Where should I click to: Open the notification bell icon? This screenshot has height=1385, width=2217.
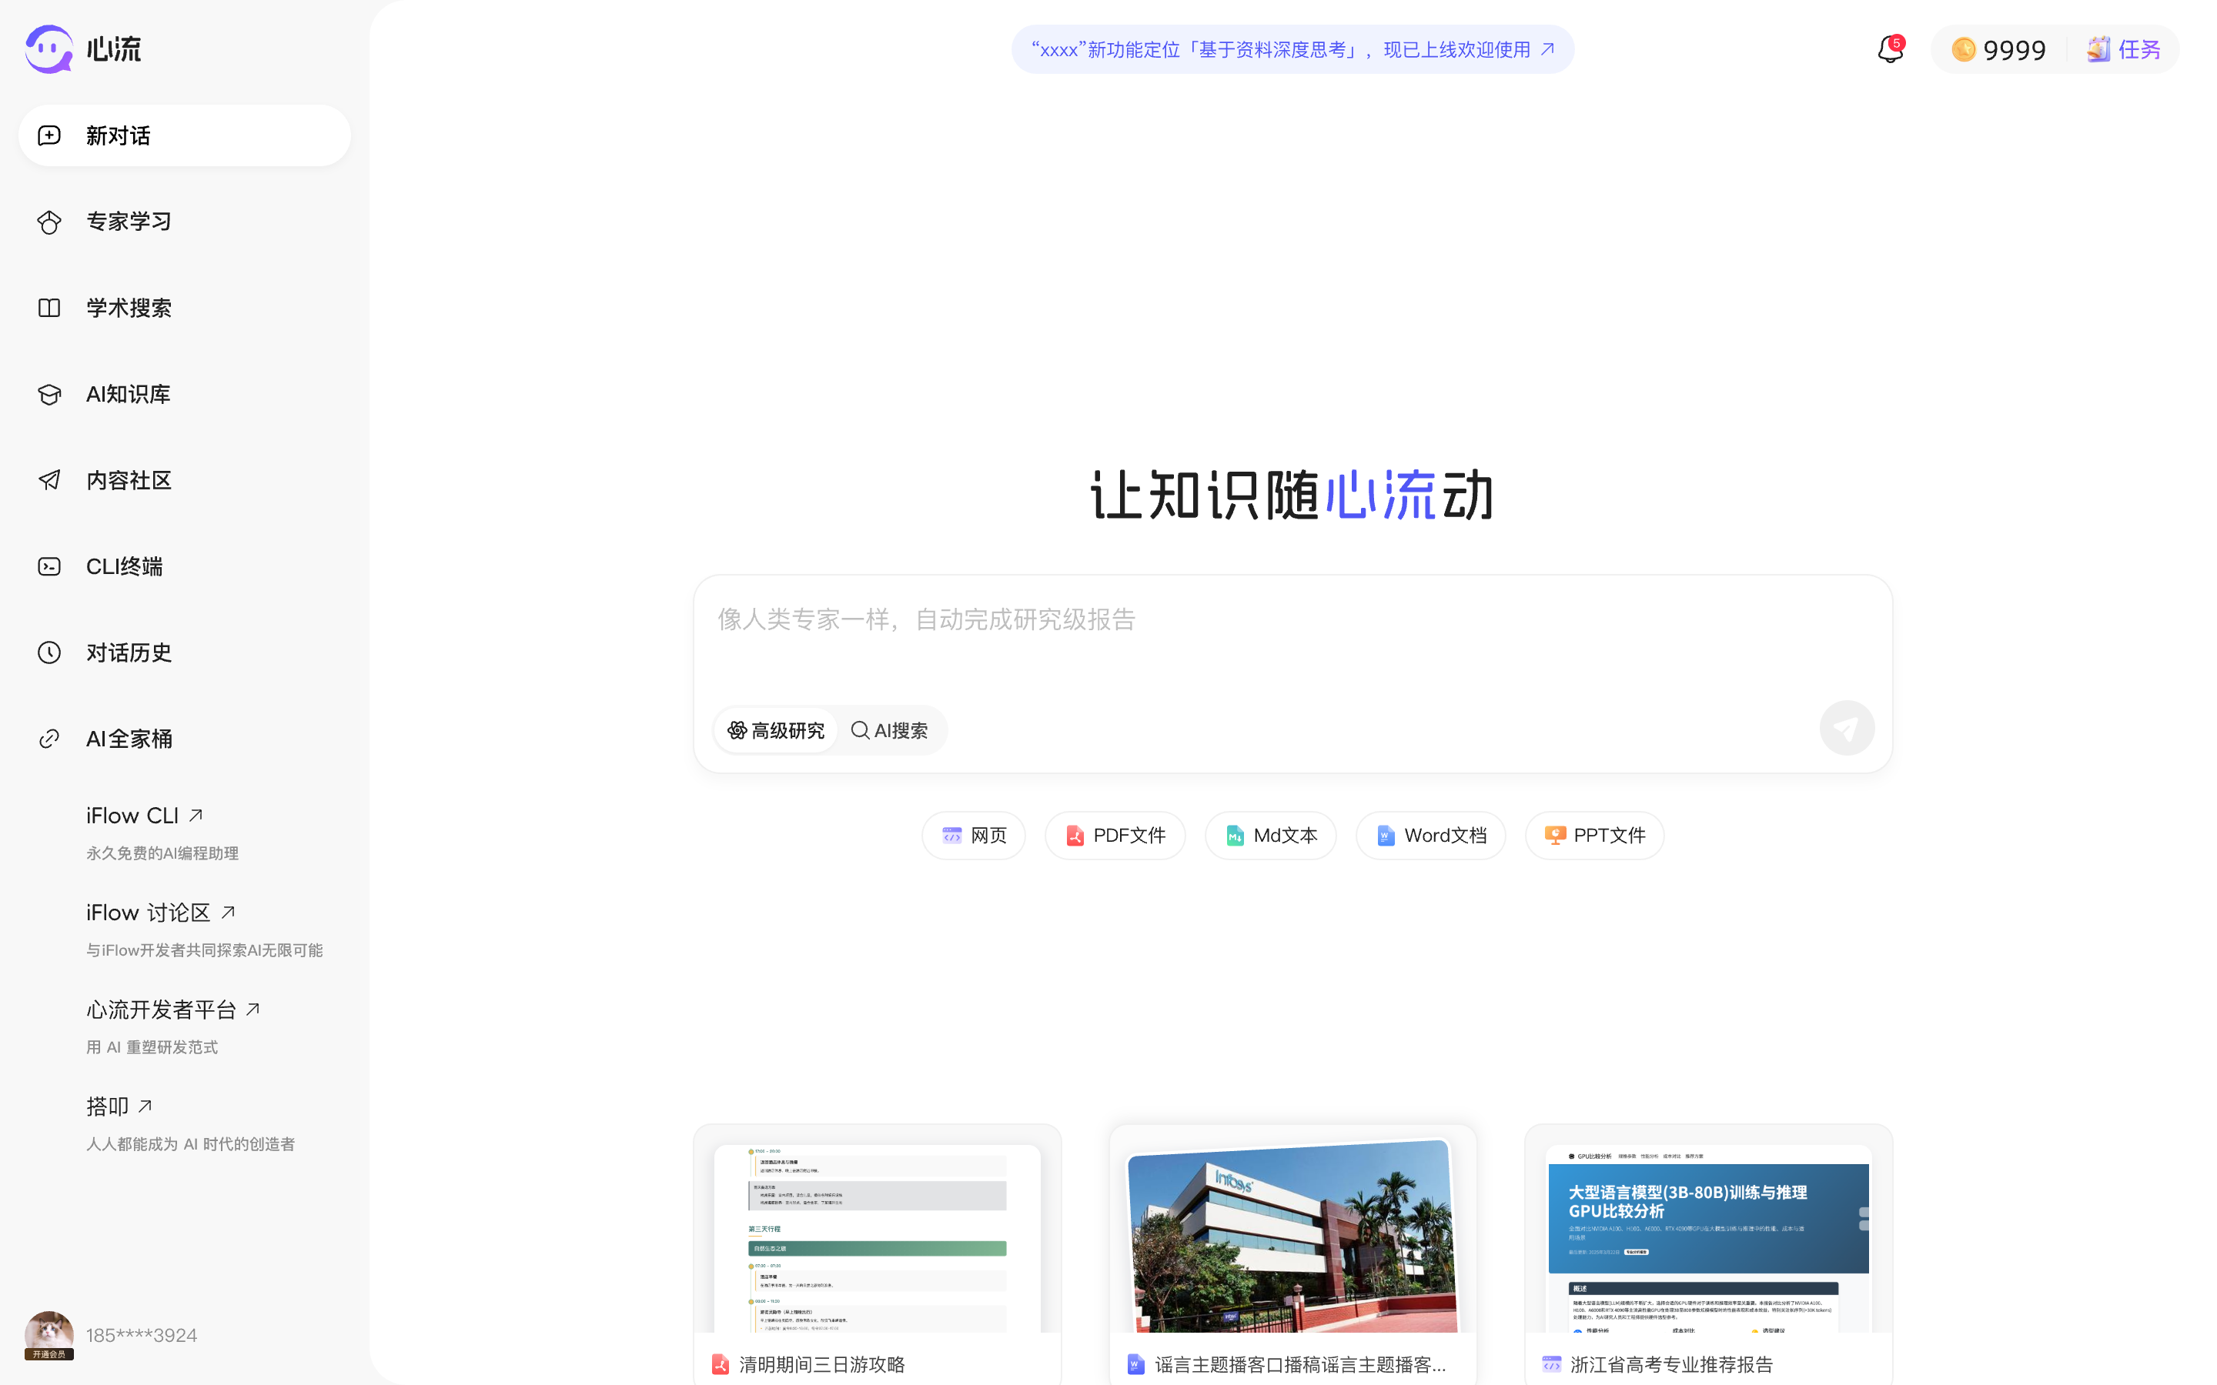pos(1890,49)
